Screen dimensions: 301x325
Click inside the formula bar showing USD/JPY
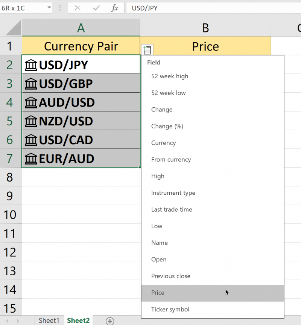pyautogui.click(x=169, y=8)
